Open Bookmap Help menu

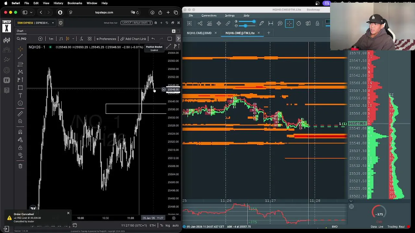tap(246, 16)
